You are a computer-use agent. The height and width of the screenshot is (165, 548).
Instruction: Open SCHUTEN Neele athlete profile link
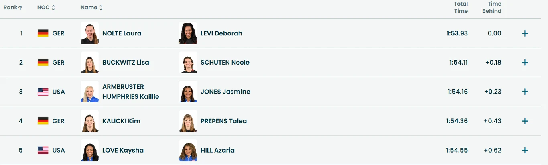[225, 63]
